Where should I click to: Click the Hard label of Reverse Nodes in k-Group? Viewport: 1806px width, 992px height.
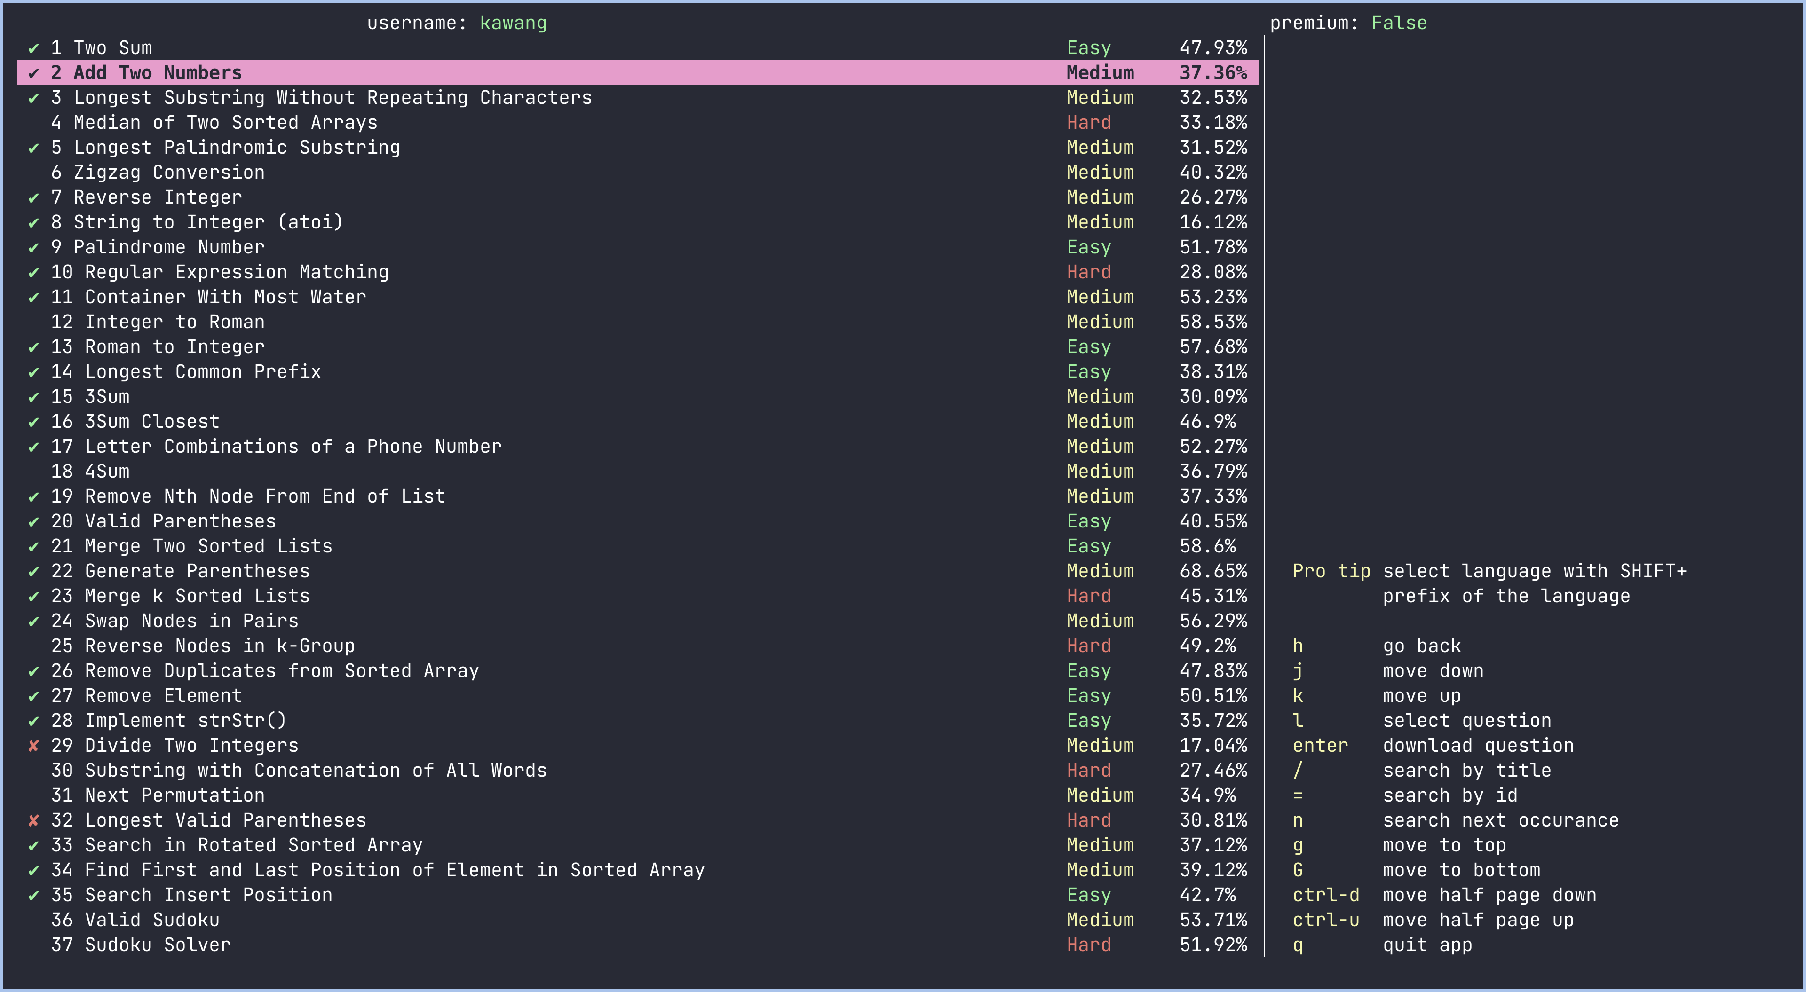coord(1088,646)
